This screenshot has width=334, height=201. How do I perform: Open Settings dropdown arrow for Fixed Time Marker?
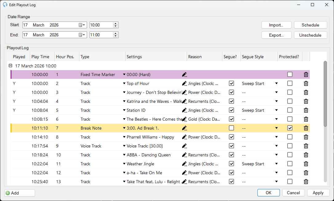click(x=124, y=74)
